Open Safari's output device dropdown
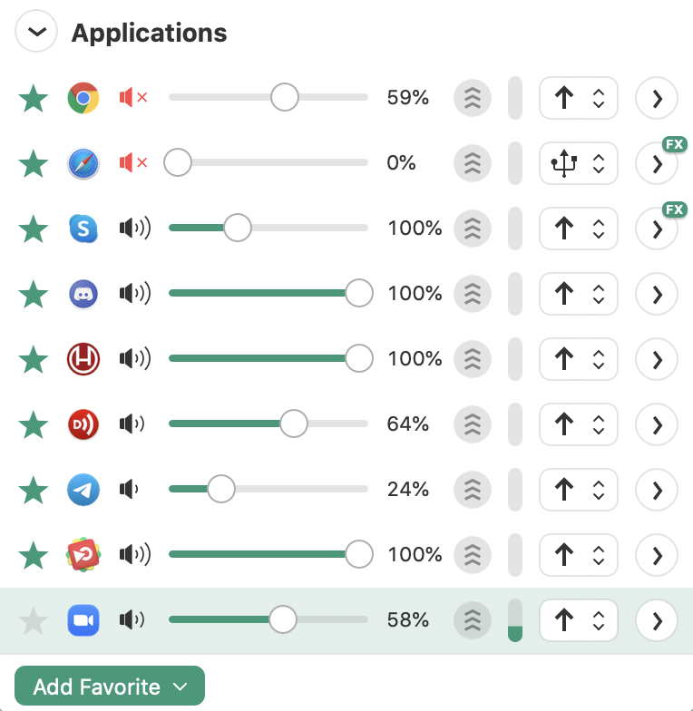Viewport: 693px width, 711px height. [x=578, y=163]
